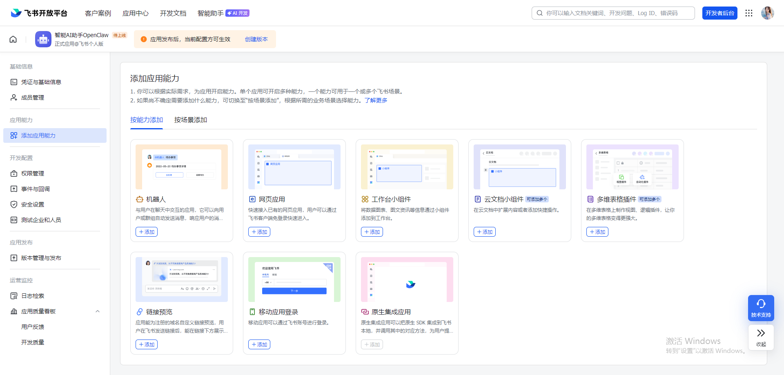Add the 工作台小组件 capability
This screenshot has height=375, width=784.
tap(372, 232)
